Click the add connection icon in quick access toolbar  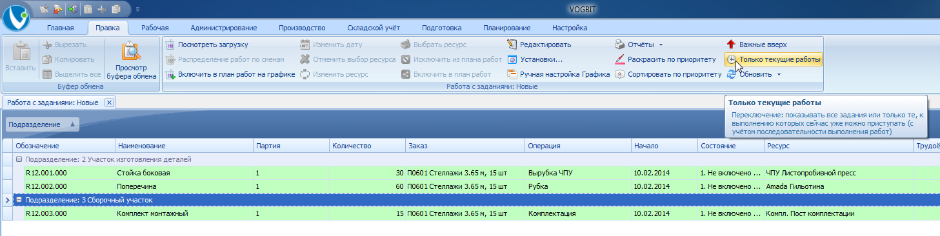(45, 9)
